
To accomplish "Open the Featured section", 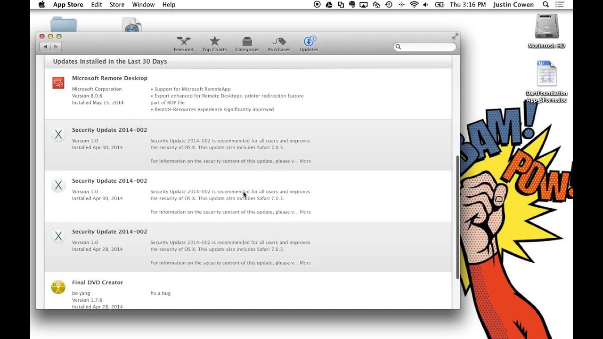I will coord(183,44).
